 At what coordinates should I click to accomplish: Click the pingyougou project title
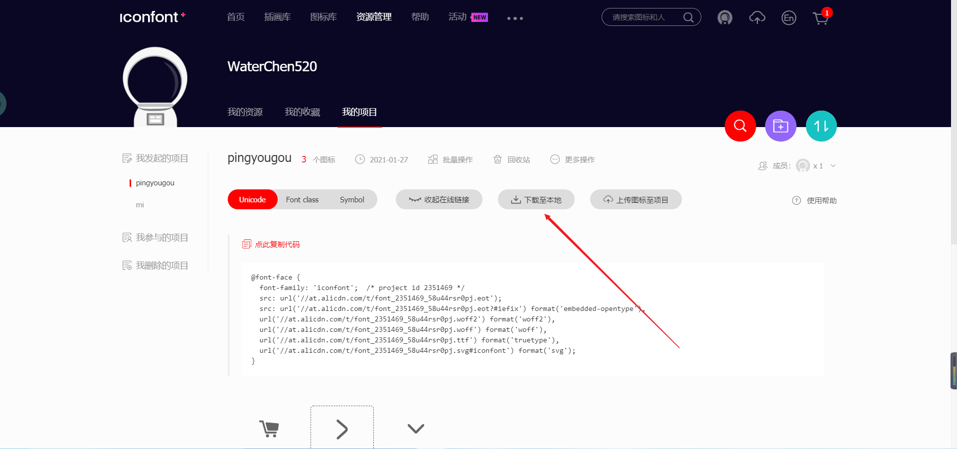[259, 158]
